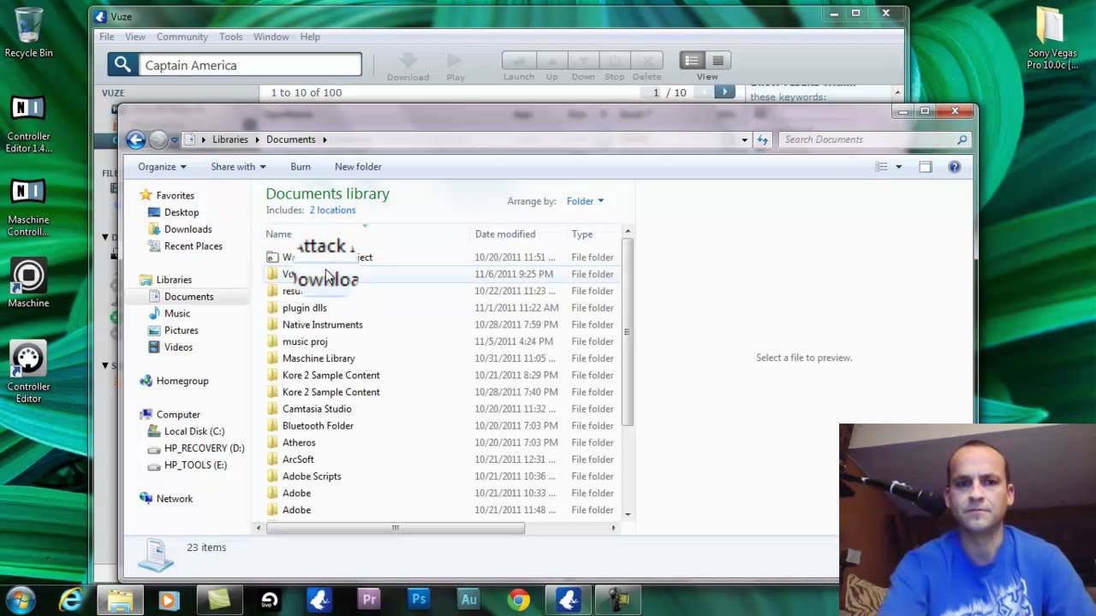Image resolution: width=1096 pixels, height=616 pixels.
Task: Click the Explorer Forward arrow button
Action: [x=158, y=139]
